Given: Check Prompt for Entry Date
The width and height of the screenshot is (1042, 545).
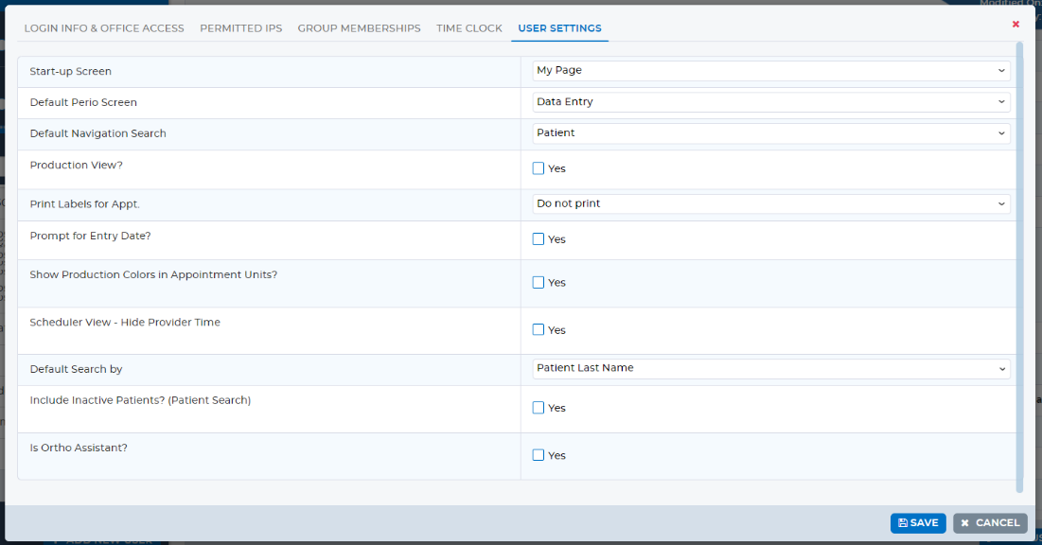Looking at the screenshot, I should click(538, 238).
